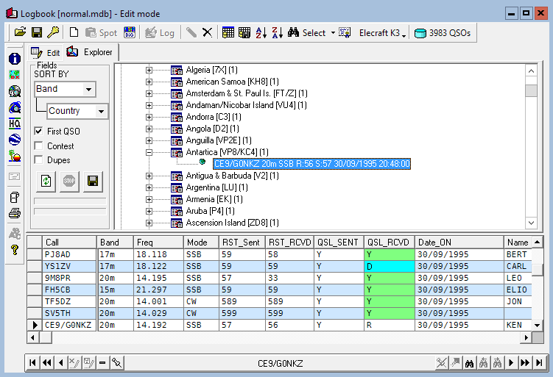Click the black binoculars icon in bottom bar
Image resolution: width=553 pixels, height=377 pixels.
(x=469, y=362)
